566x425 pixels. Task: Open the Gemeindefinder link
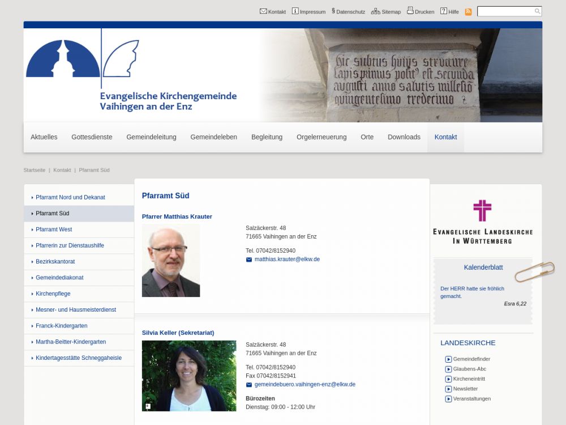click(x=471, y=359)
